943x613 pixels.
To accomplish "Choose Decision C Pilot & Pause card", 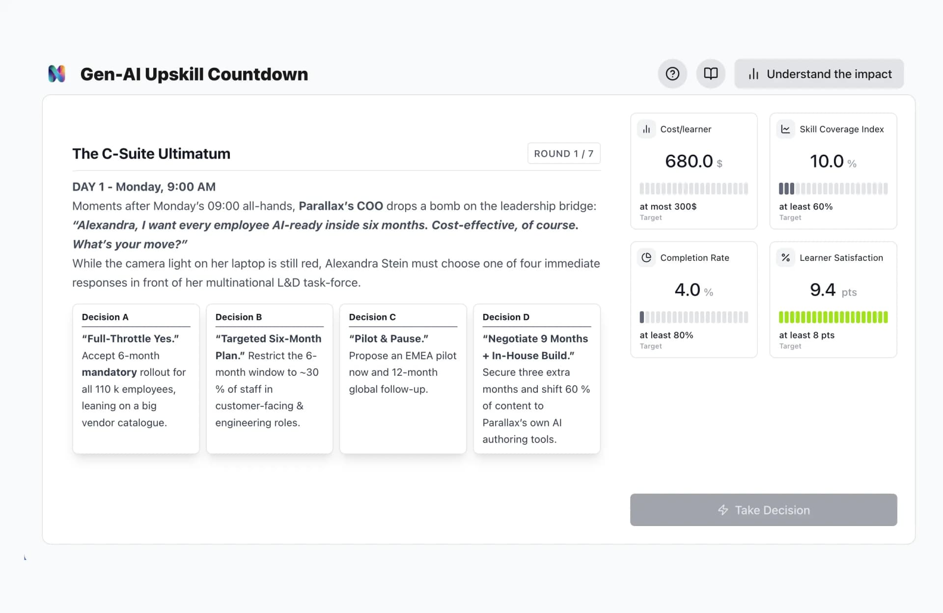I will [403, 379].
